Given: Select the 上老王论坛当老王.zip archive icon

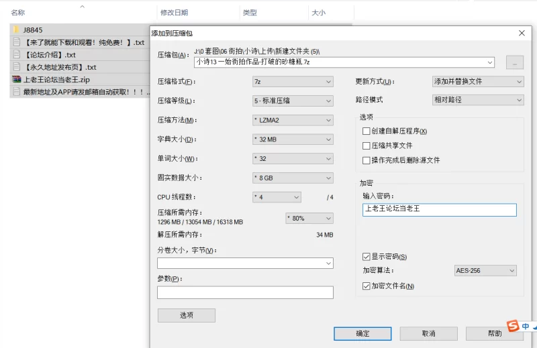Looking at the screenshot, I should pyautogui.click(x=17, y=79).
